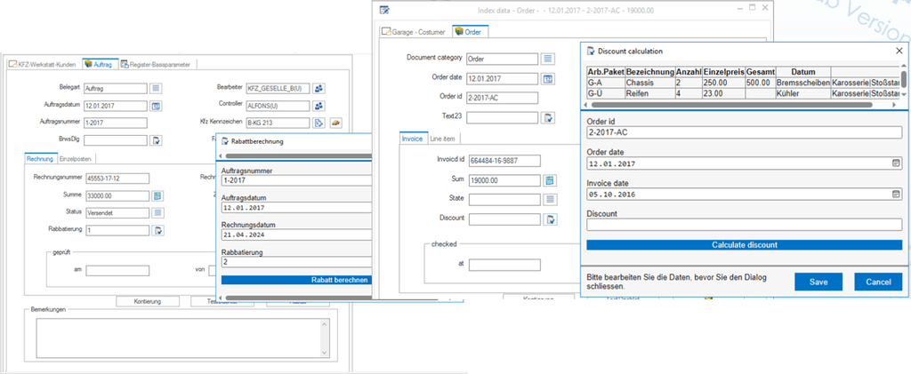Click the geprüft am date field

point(118,270)
